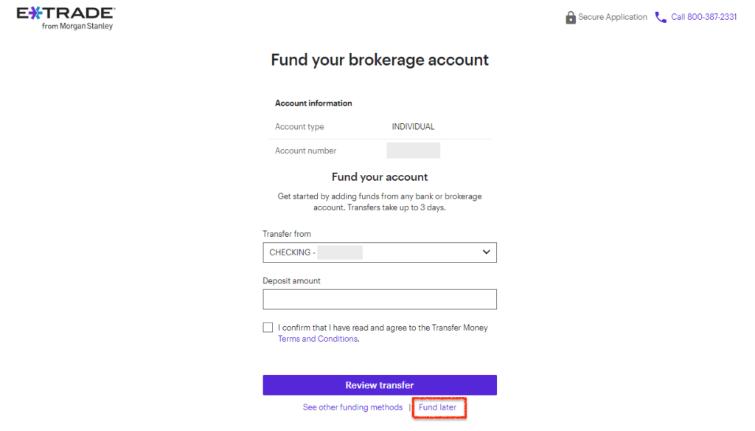This screenshot has width=755, height=431.
Task: Open Terms and Conditions link
Action: 318,339
